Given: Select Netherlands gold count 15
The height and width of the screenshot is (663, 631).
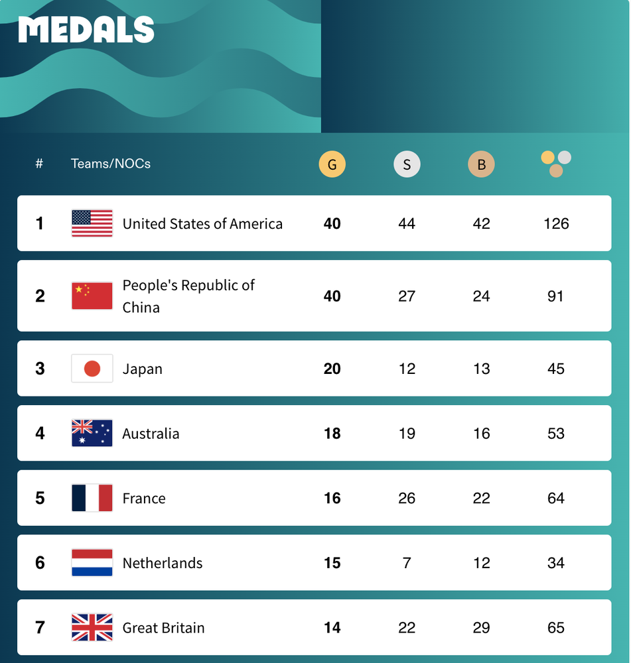Looking at the screenshot, I should point(332,563).
